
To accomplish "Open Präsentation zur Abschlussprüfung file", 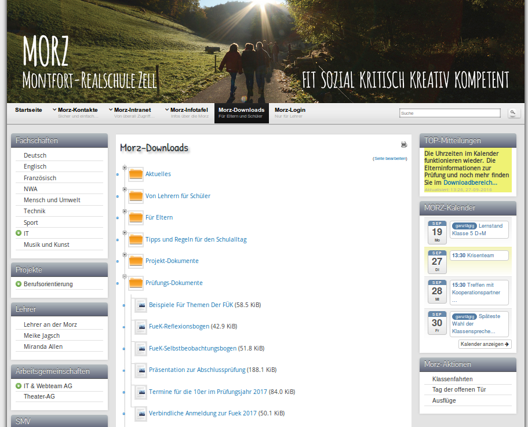I will (197, 370).
